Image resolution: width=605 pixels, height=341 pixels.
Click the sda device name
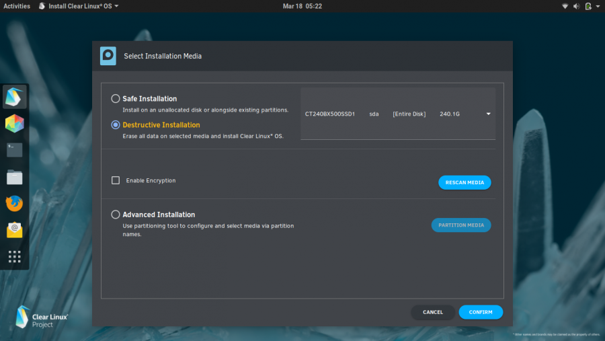374,114
